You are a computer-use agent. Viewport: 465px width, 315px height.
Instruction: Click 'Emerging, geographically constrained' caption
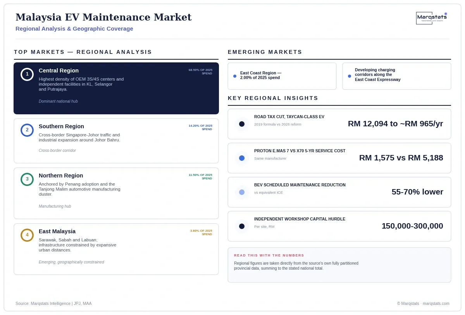click(x=71, y=262)
